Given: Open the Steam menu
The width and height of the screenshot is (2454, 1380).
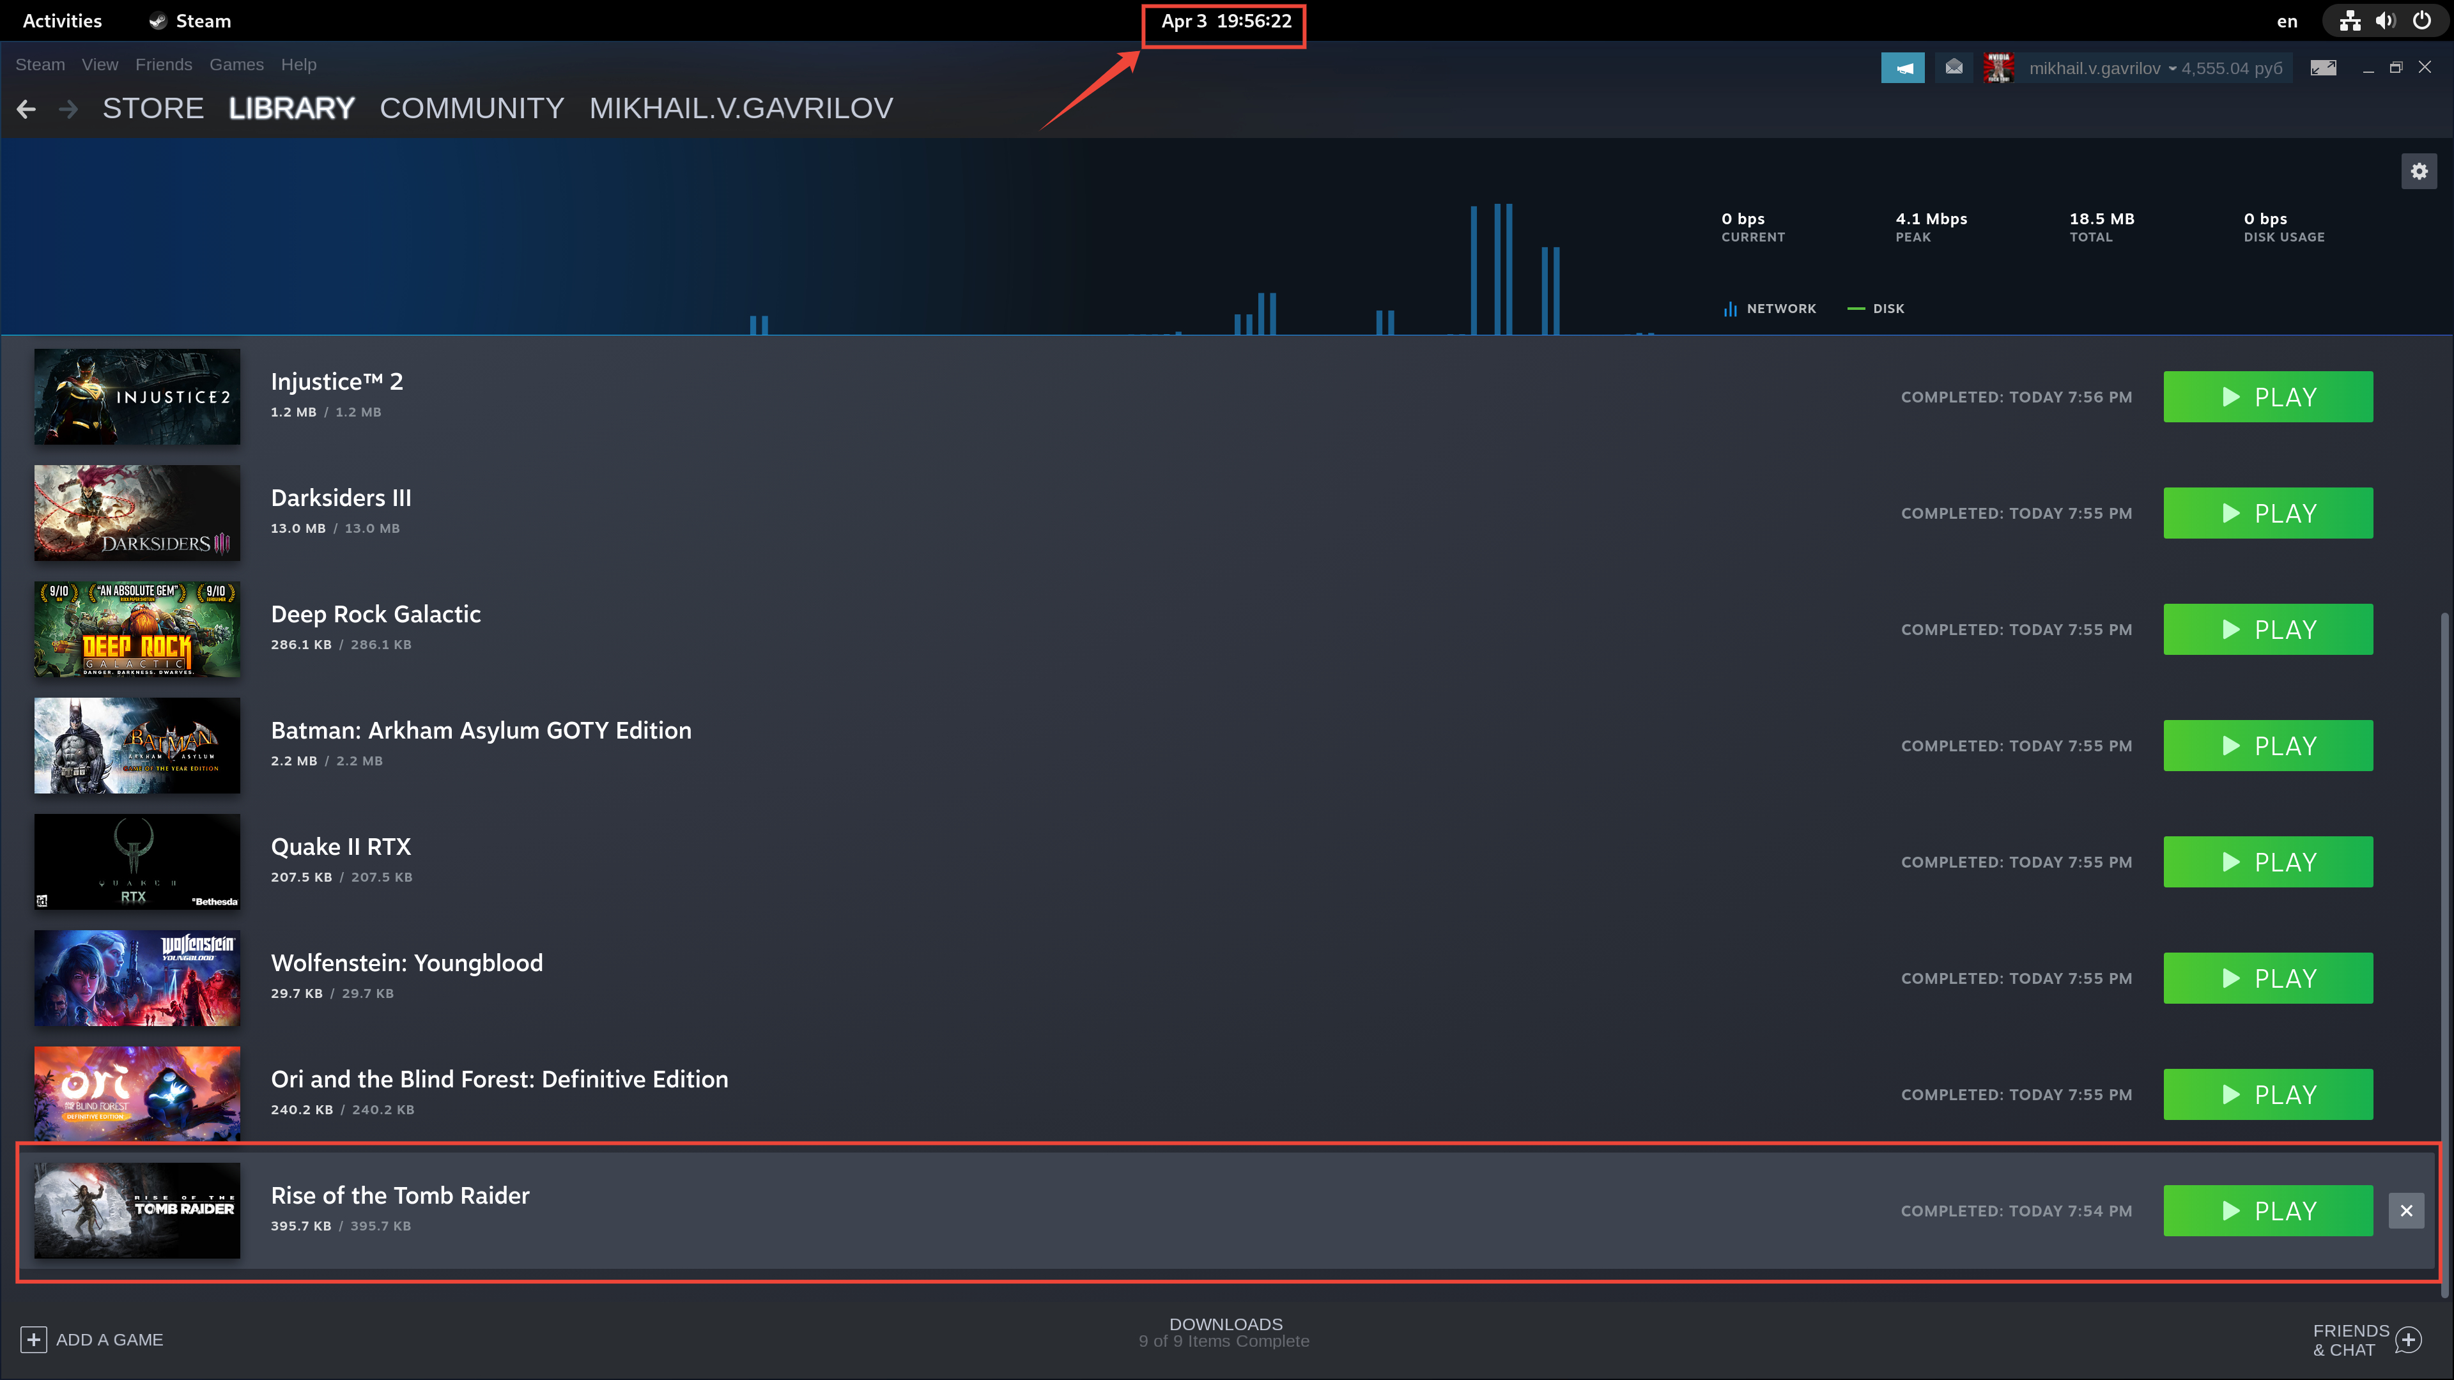Looking at the screenshot, I should 40,65.
